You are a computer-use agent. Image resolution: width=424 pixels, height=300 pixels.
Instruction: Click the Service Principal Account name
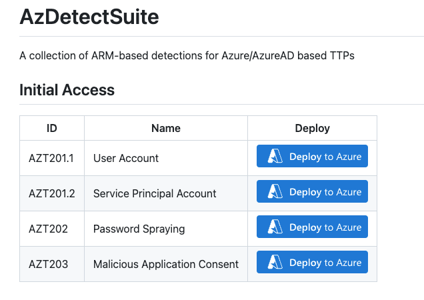pyautogui.click(x=155, y=193)
